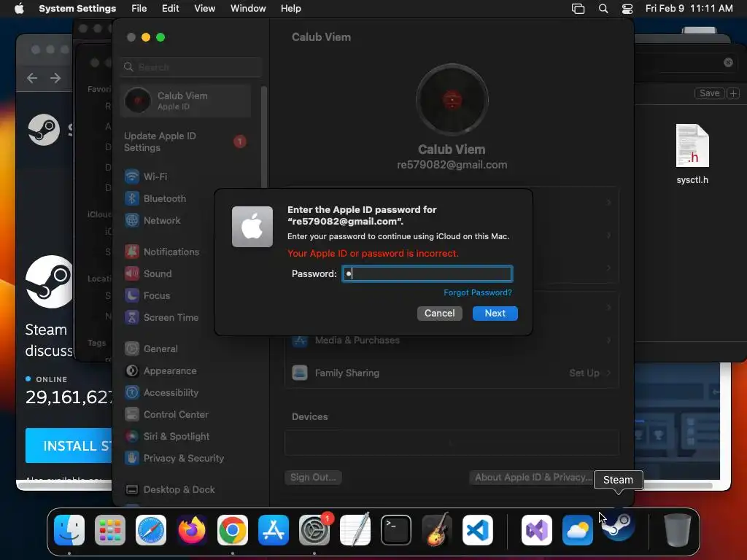This screenshot has width=747, height=560.
Task: Open About Apple ID & Privacy button
Action: pos(533,477)
